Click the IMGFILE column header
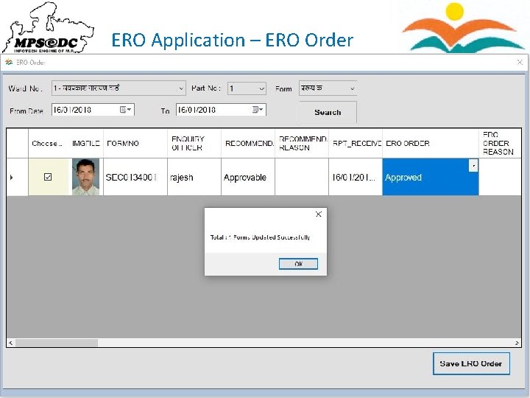This screenshot has height=398, width=530. 86,143
